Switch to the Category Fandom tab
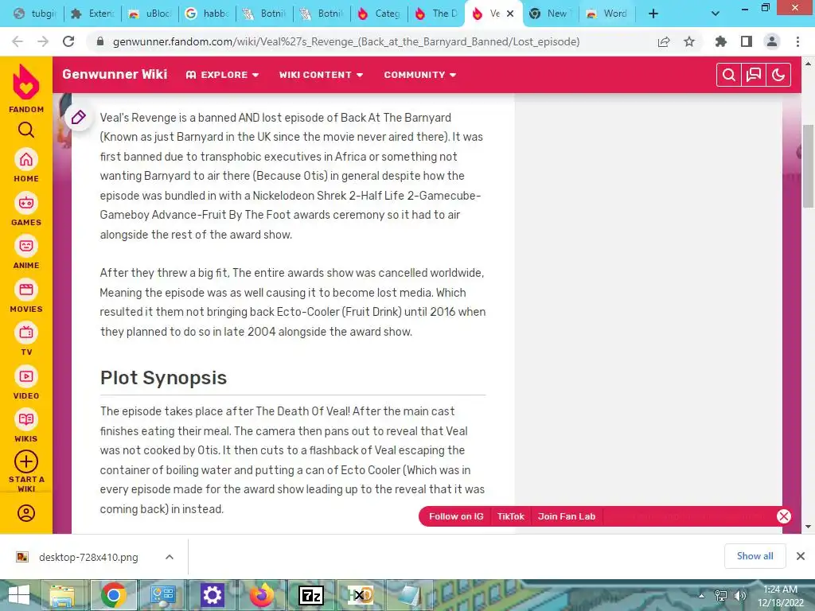Screen dimensions: 815x611 coord(379,14)
